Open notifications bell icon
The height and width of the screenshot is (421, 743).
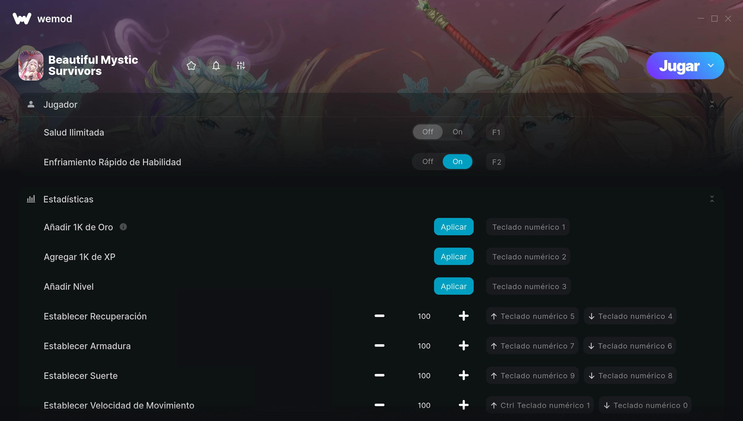(216, 66)
